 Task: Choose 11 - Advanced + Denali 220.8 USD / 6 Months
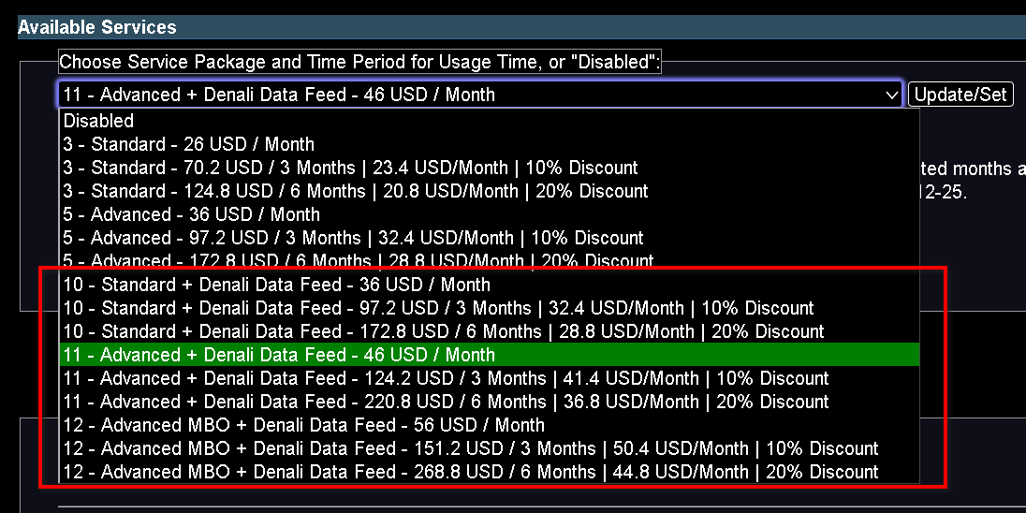click(x=490, y=401)
